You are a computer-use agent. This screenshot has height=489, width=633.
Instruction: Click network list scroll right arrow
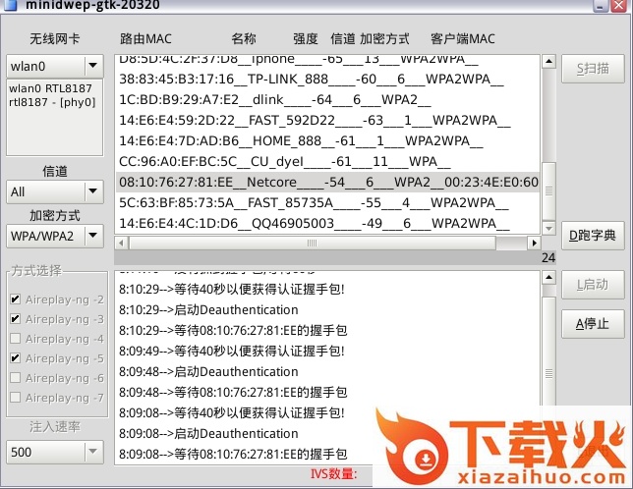click(x=534, y=243)
